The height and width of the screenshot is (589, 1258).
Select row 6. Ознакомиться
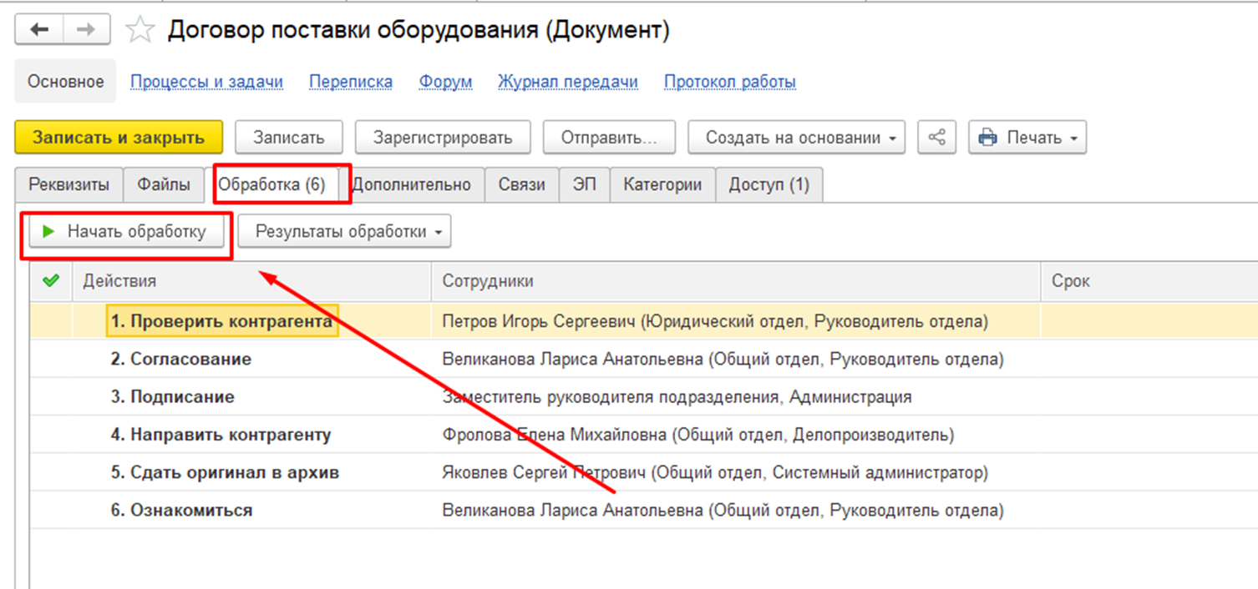181,510
